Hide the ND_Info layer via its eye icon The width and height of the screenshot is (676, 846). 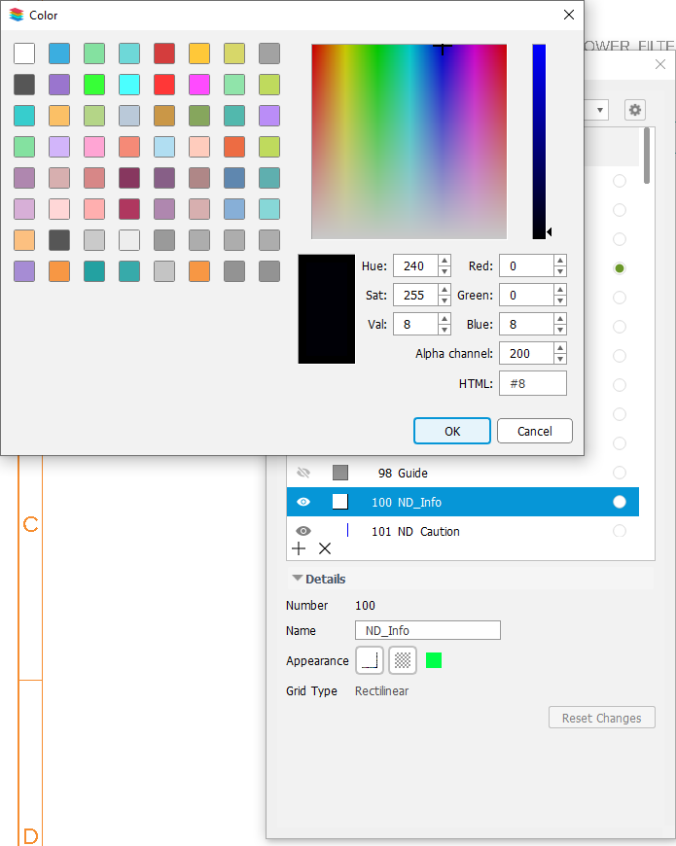(x=303, y=502)
